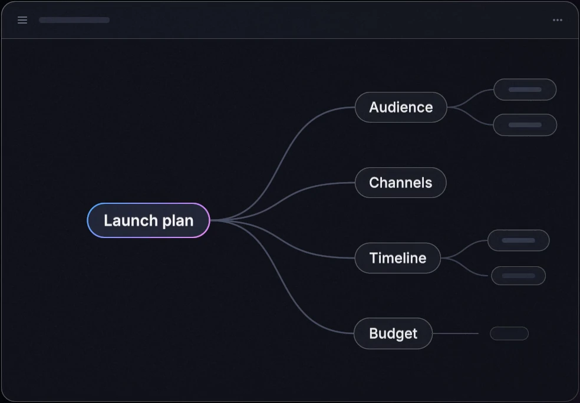
Task: Select upper child node of Timeline
Action: [518, 240]
